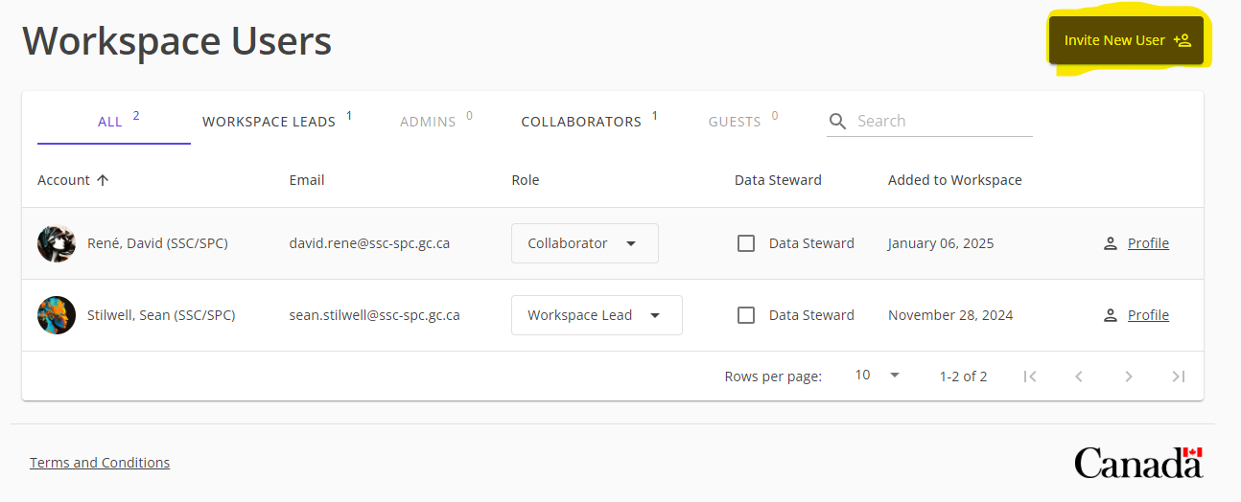This screenshot has height=502, width=1241.
Task: Open David René's Profile link
Action: coord(1147,243)
